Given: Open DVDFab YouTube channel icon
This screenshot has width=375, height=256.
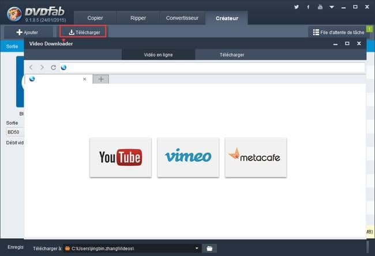Looking at the screenshot, I should [320, 7].
